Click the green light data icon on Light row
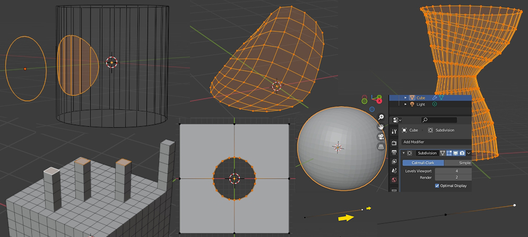The image size is (528, 237). (x=435, y=104)
